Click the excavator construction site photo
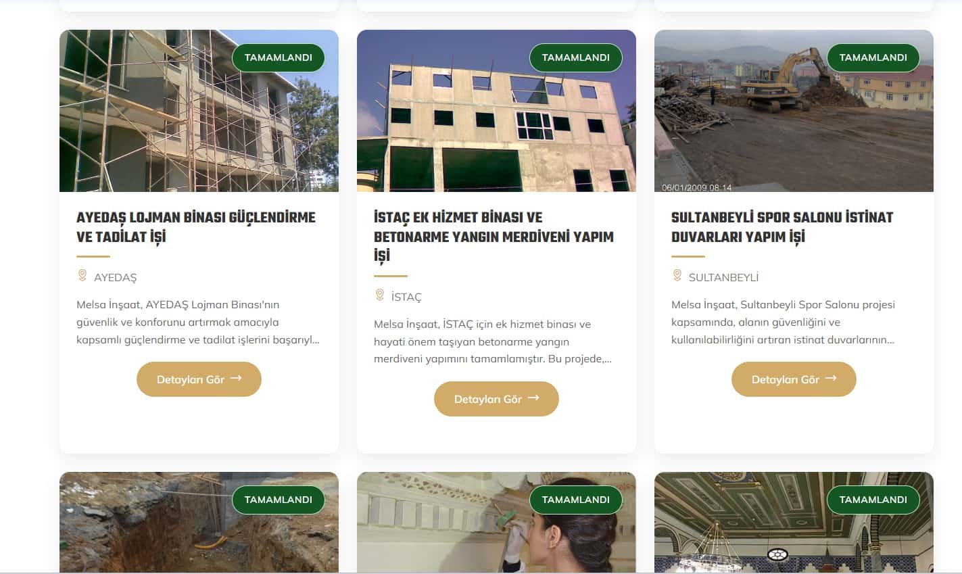This screenshot has width=962, height=574. click(x=794, y=111)
